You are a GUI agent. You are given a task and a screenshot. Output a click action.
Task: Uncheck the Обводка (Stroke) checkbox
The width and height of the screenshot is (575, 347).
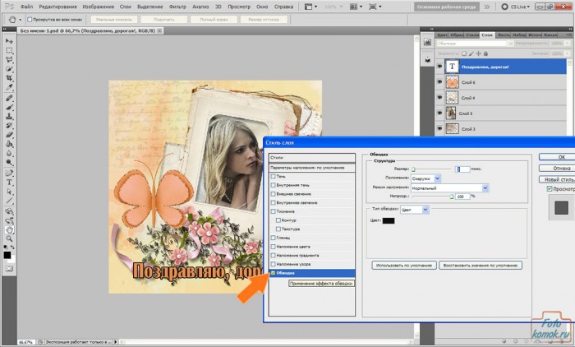(x=273, y=273)
